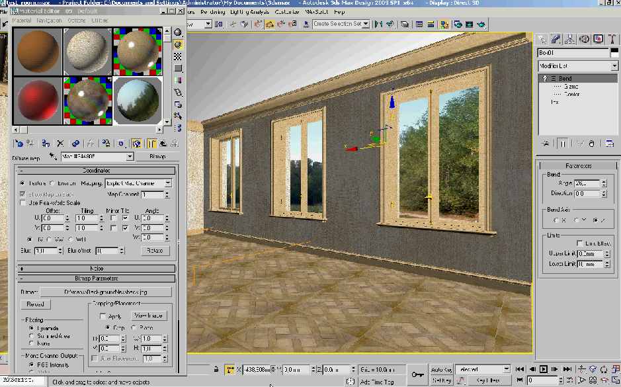621x387 pixels.
Task: Click the Reset Map/Material (X) icon
Action: click(x=60, y=144)
